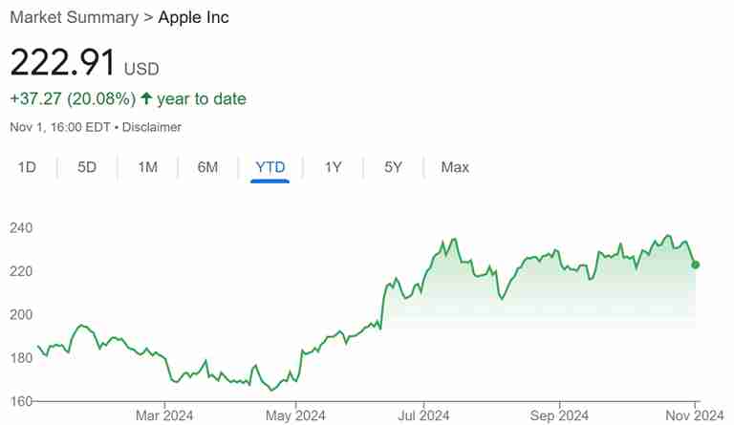
Task: Click the USD currency label
Action: click(x=141, y=69)
